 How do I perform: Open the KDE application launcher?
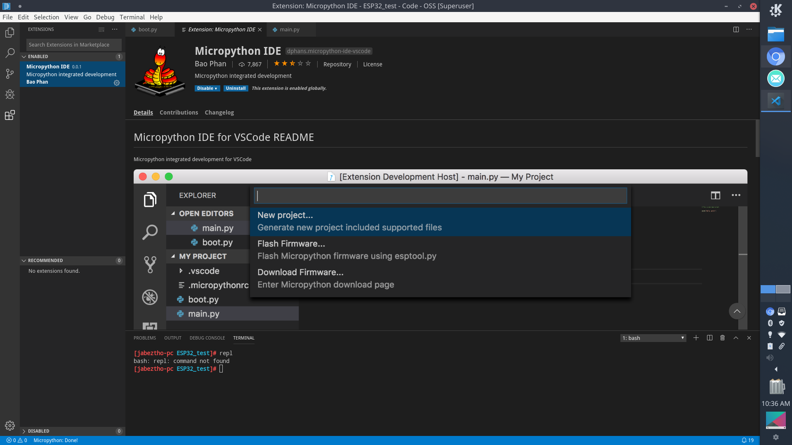point(775,10)
